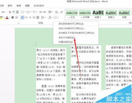Click the Asian Layout icon
132x103 pixels.
pyautogui.click(x=50, y=12)
